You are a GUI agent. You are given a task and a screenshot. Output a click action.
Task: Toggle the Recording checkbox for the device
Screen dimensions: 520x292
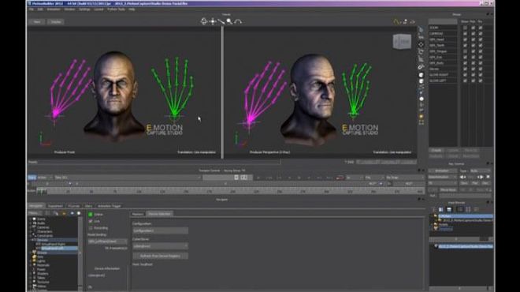[91, 228]
